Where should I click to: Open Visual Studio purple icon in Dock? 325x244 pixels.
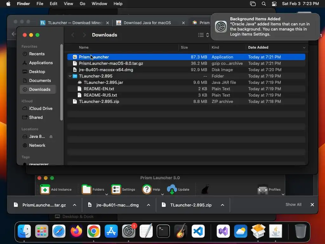tap(223, 231)
